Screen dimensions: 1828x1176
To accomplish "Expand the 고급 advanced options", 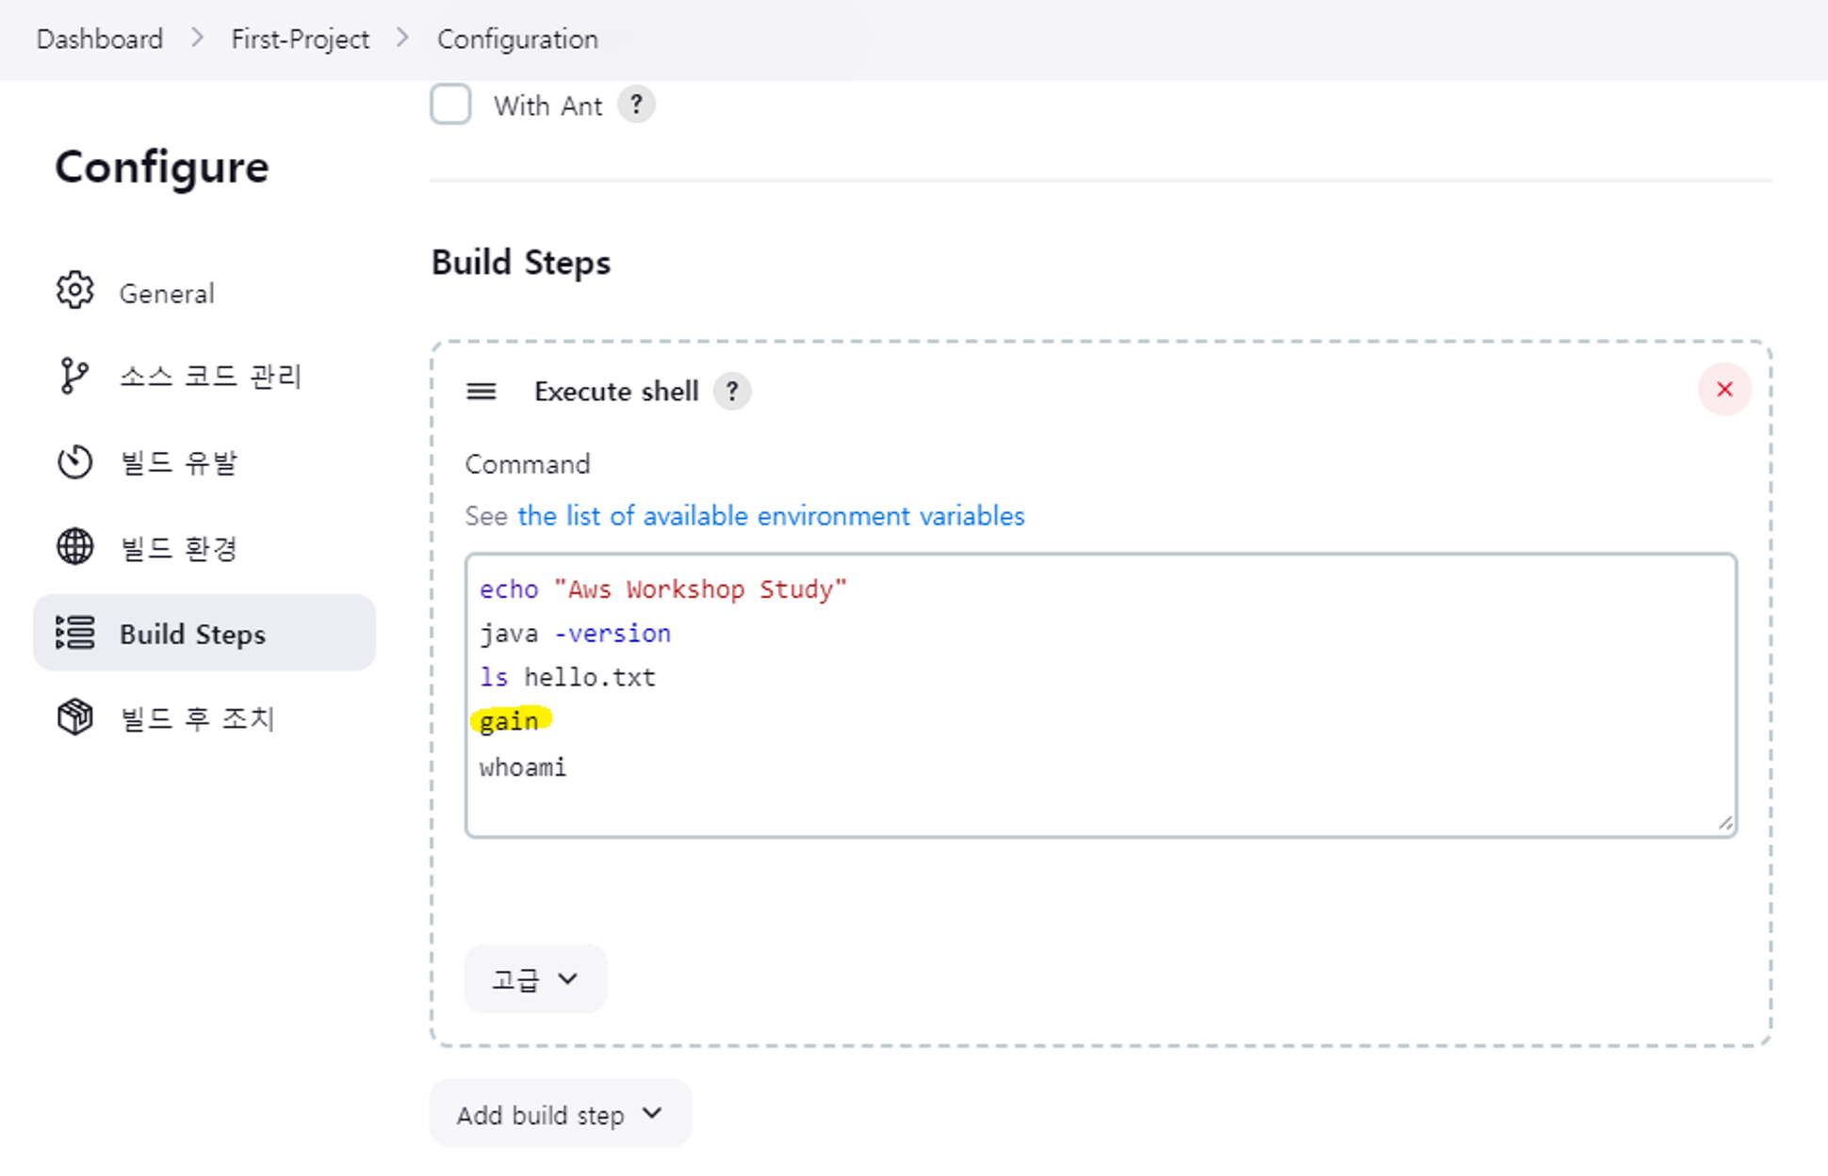I will click(534, 979).
